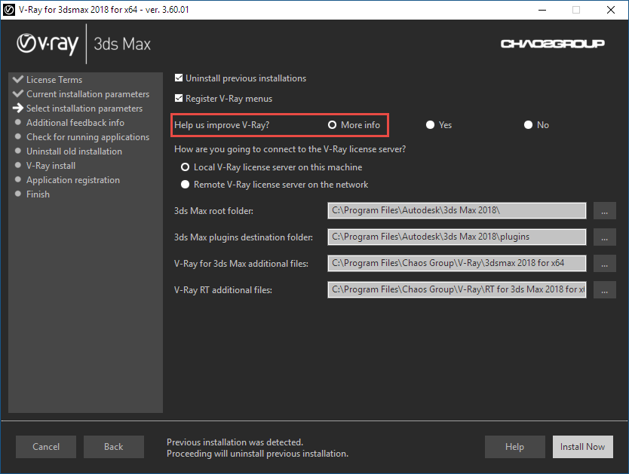Click the 3ds Max root folder path field
Screen dimensions: 629x474
456,210
